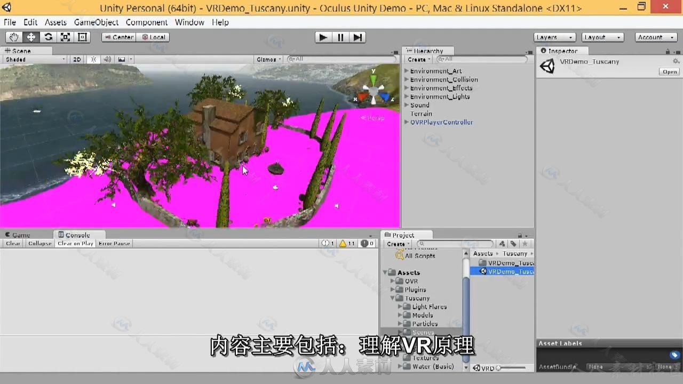Toggle console errors filter
The height and width of the screenshot is (384, 683).
pos(368,243)
